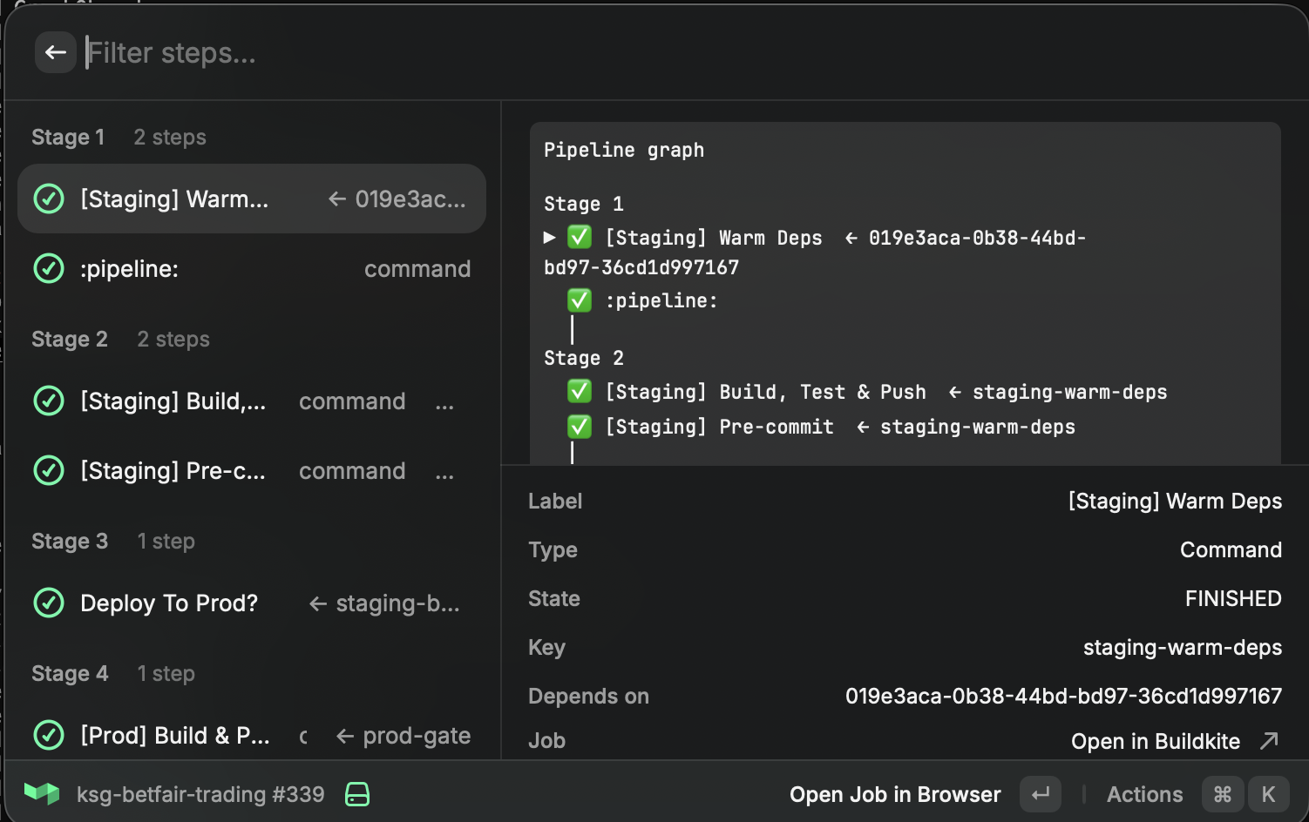This screenshot has height=822, width=1309.
Task: Click the Command key icon
Action: pos(1223,794)
